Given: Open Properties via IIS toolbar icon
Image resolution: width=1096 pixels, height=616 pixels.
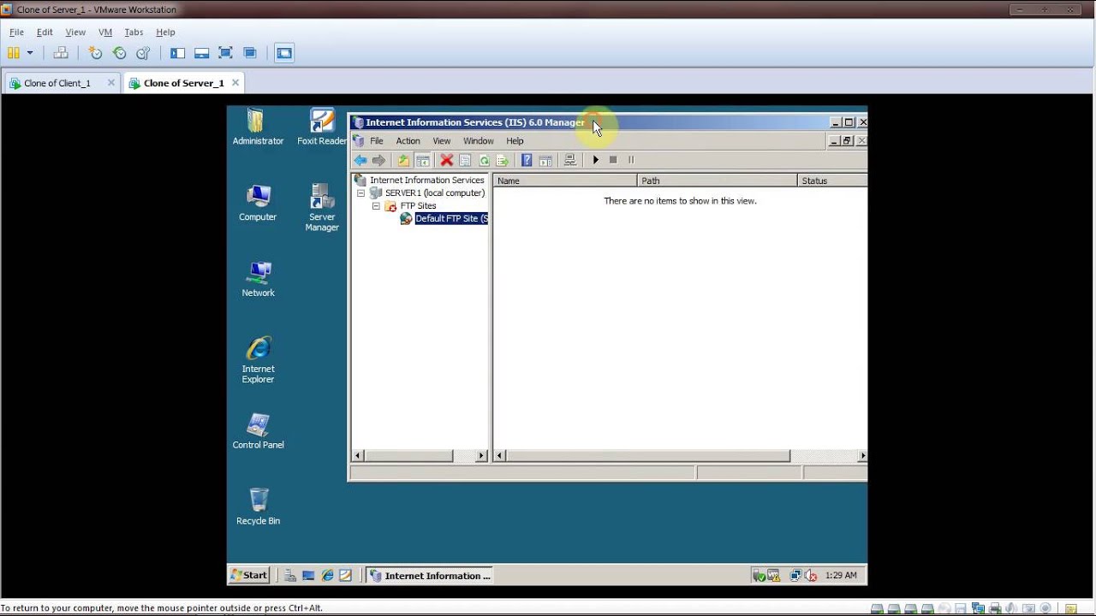Looking at the screenshot, I should click(465, 160).
